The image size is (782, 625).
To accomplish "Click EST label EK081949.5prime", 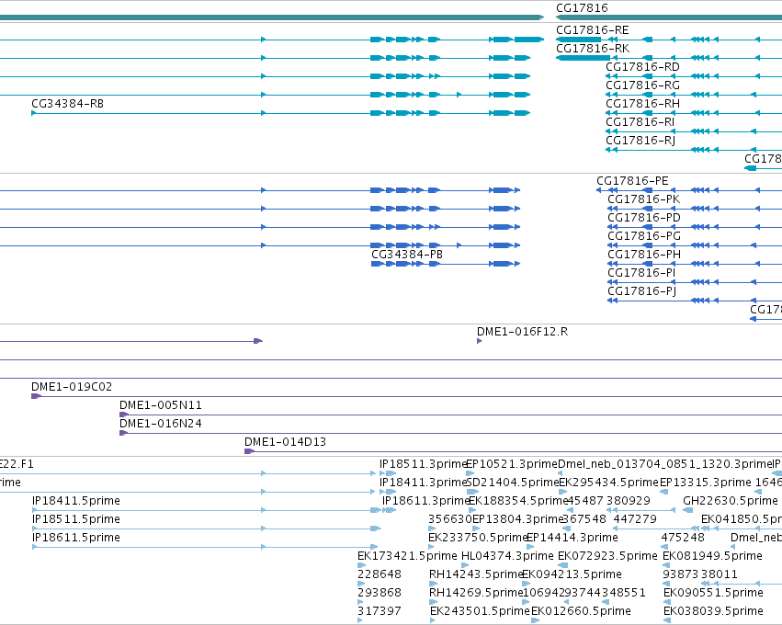I will coord(712,557).
